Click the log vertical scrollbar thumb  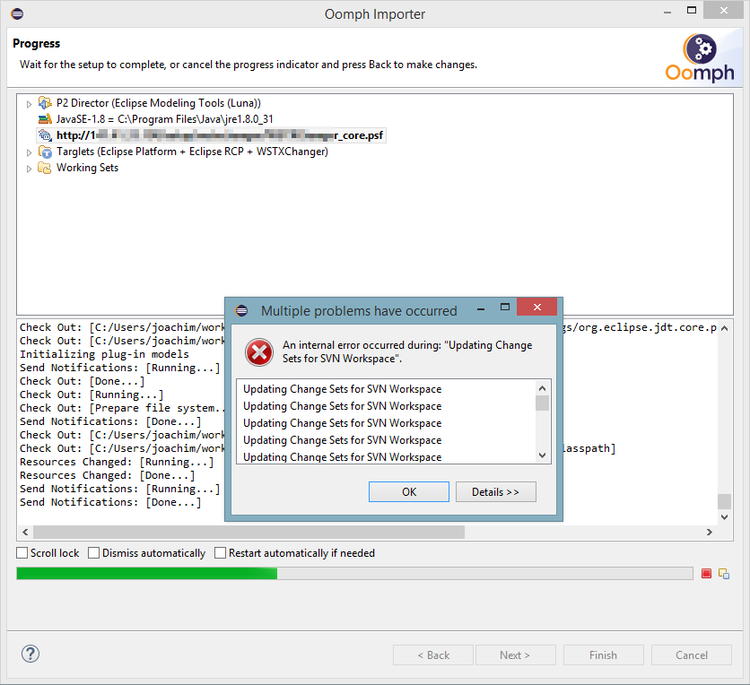[x=724, y=501]
